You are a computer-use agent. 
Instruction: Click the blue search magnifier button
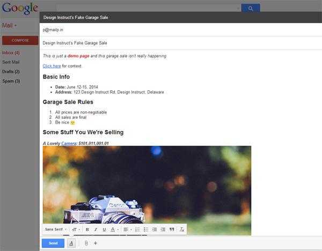tap(251, 8)
